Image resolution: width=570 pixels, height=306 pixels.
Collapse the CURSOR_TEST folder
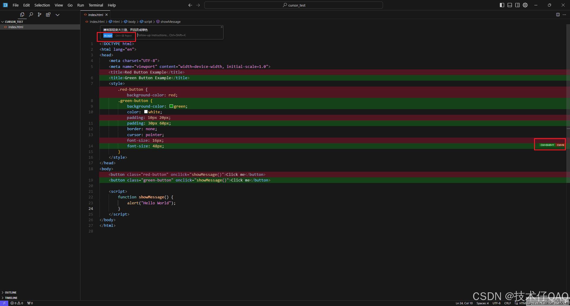click(x=14, y=22)
